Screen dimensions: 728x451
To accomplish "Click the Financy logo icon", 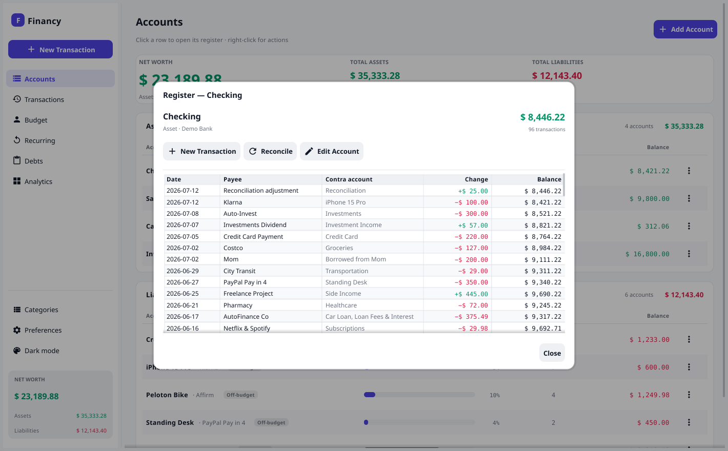I will click(x=18, y=20).
